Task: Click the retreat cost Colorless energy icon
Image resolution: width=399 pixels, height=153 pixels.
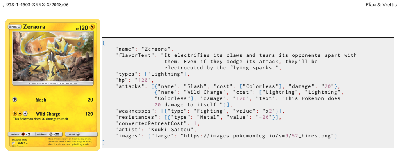Action: (78, 134)
